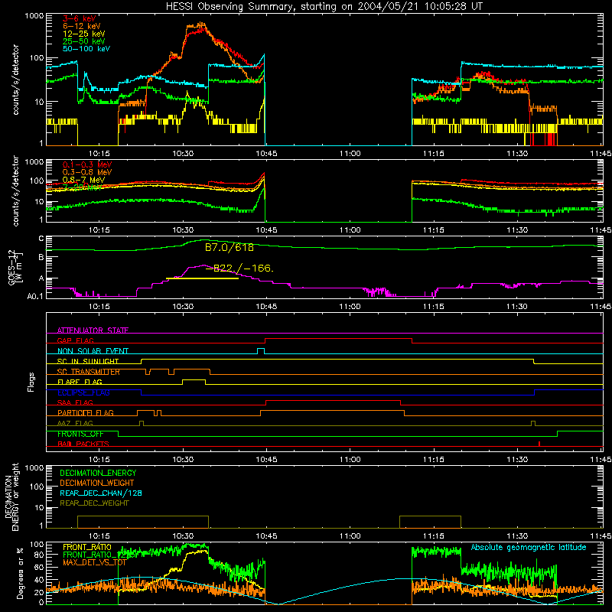Select the ATTENUATOR_STATE flag label
The image size is (612, 612).
point(93,330)
